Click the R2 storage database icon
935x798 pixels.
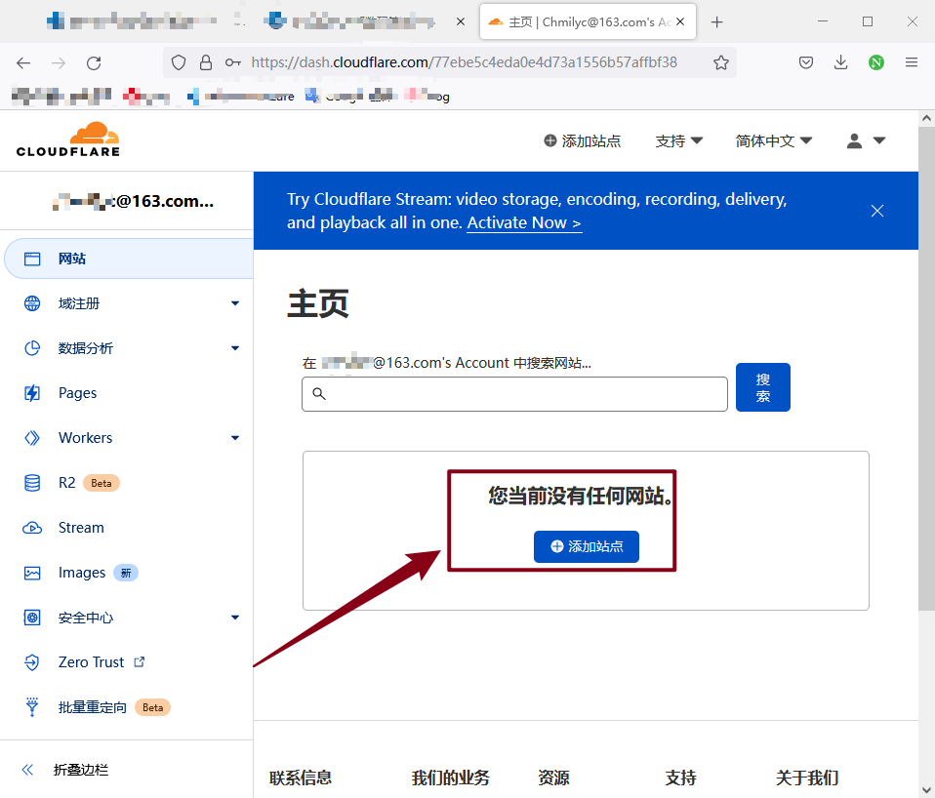point(32,483)
